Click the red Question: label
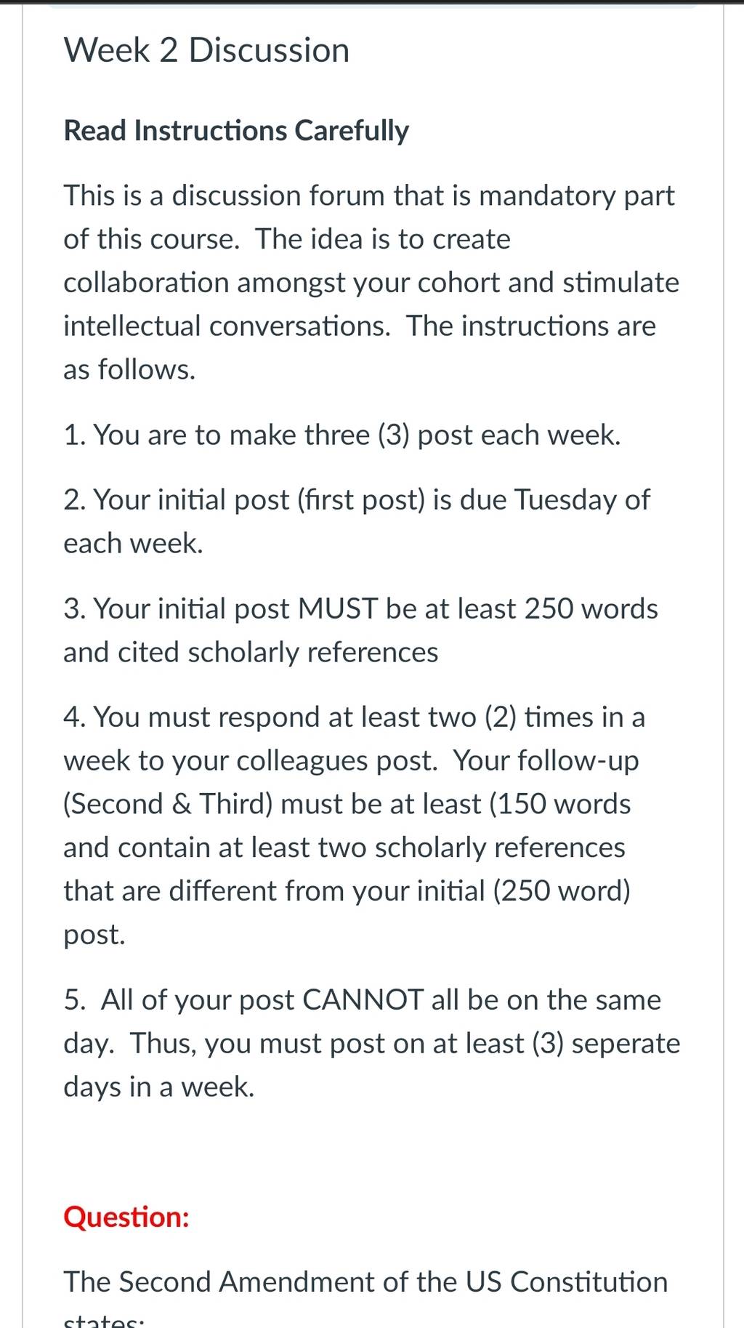The height and width of the screenshot is (1328, 744). pyautogui.click(x=126, y=1217)
